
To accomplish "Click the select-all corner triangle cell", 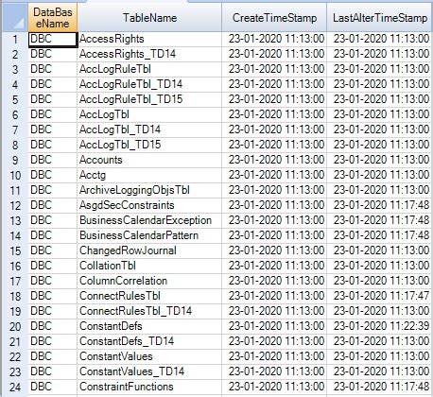I will (x=15, y=18).
